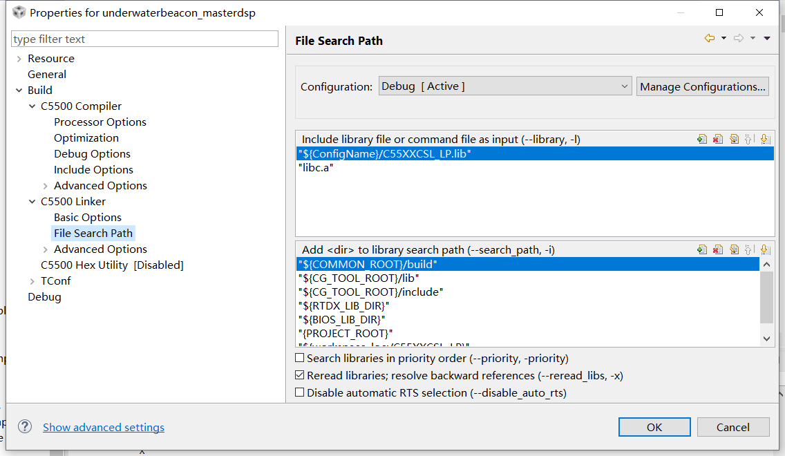Viewport: 785px width, 456px height.
Task: Enable Search libraries in priority order
Action: (300, 358)
